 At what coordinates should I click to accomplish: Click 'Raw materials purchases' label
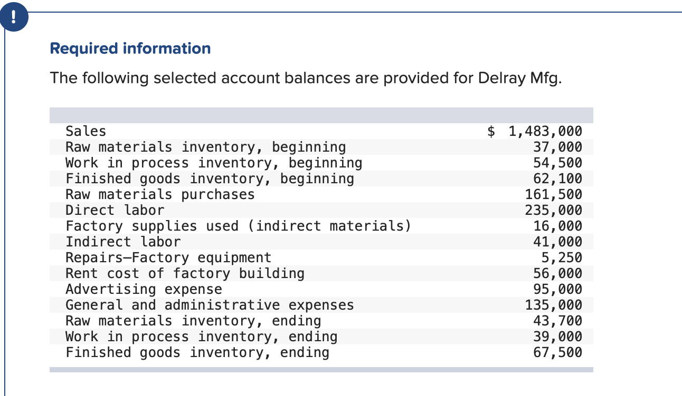[160, 194]
